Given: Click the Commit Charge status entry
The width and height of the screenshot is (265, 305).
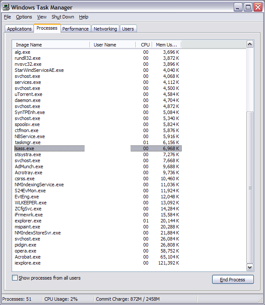Looking at the screenshot, I should (128, 299).
